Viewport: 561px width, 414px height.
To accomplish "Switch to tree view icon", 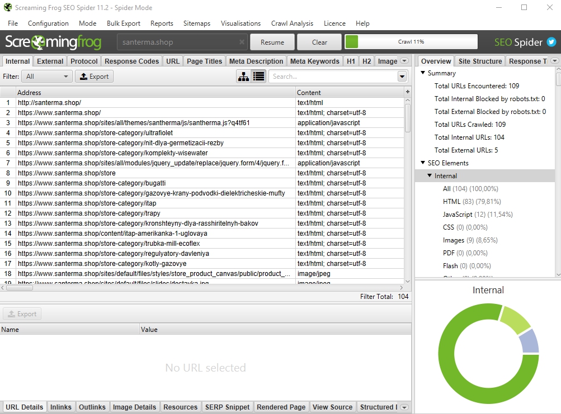I will [244, 77].
